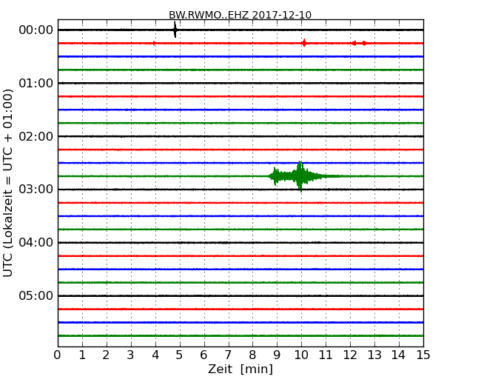Click x-axis tick label 3
Image resolution: width=481 pixels, height=385 pixels.
click(131, 355)
